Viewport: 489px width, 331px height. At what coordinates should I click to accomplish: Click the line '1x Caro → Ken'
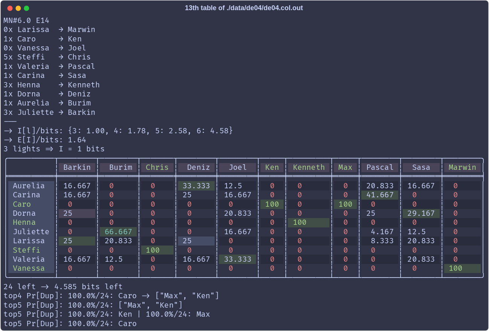coord(43,39)
